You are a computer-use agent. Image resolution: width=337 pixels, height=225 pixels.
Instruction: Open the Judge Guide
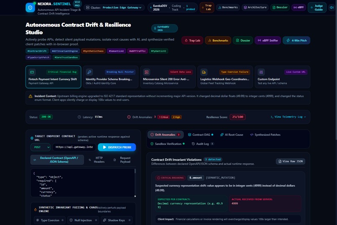pos(317,8)
